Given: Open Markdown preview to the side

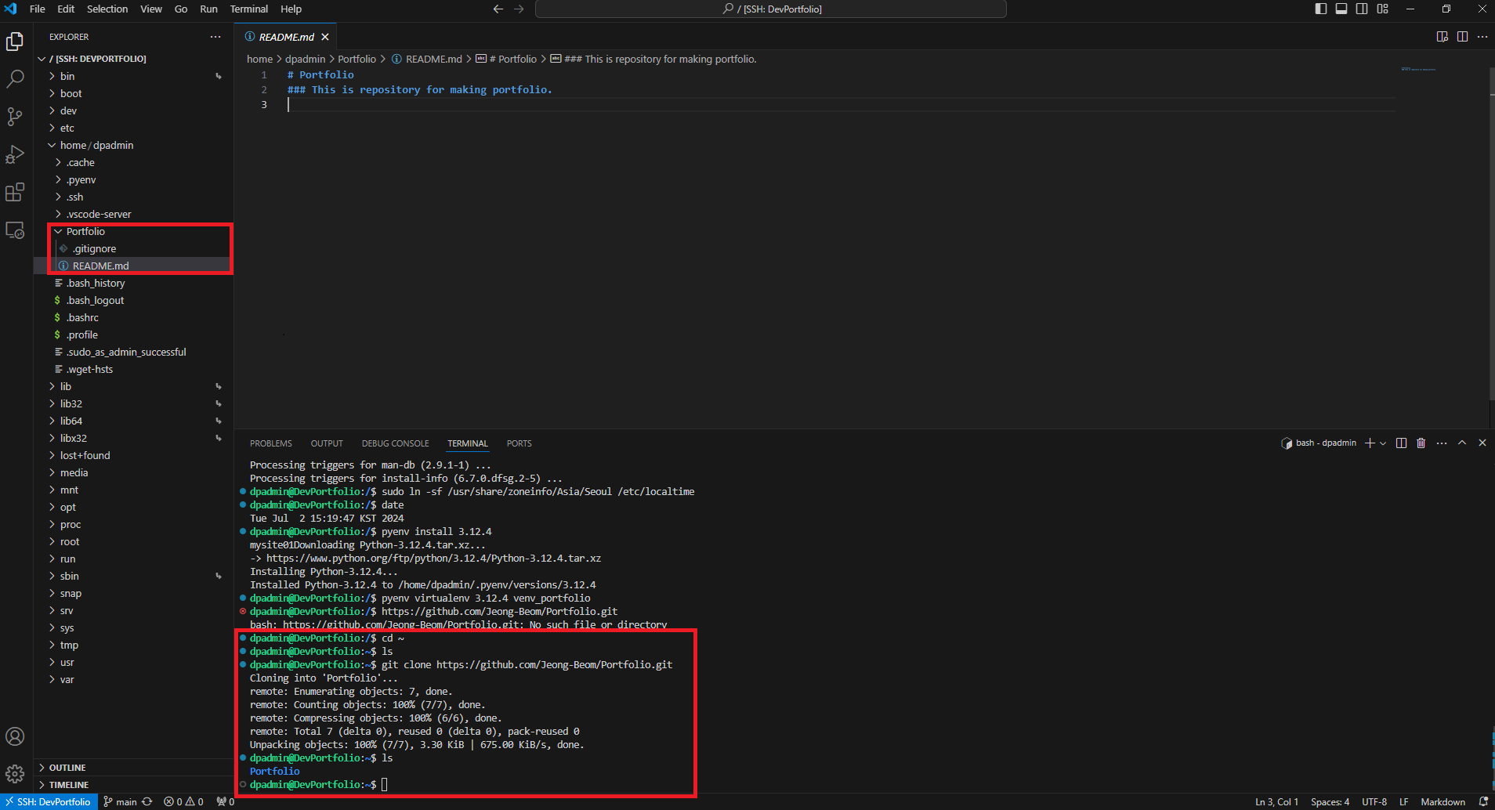Looking at the screenshot, I should 1443,37.
